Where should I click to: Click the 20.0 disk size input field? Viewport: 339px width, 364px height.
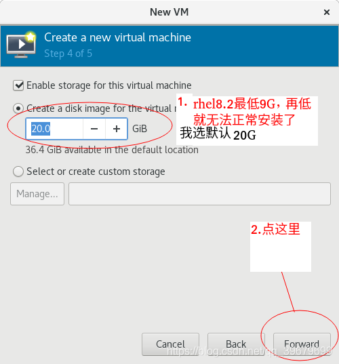coord(54,129)
